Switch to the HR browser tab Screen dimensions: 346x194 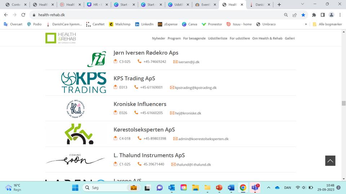point(97,4)
